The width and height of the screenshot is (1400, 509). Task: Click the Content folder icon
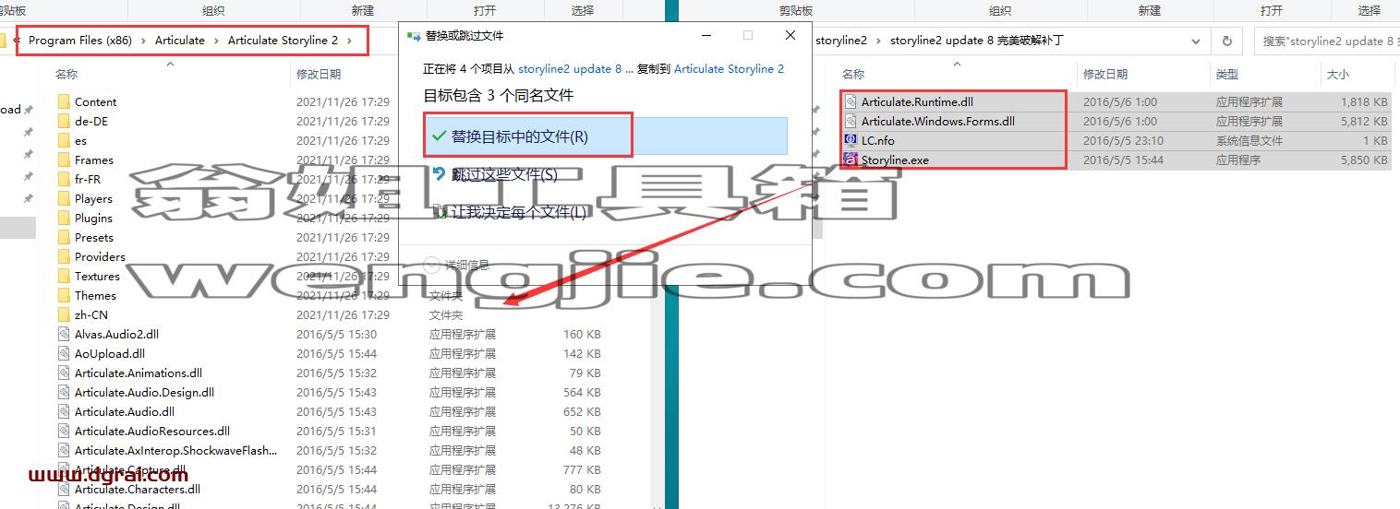tap(64, 101)
